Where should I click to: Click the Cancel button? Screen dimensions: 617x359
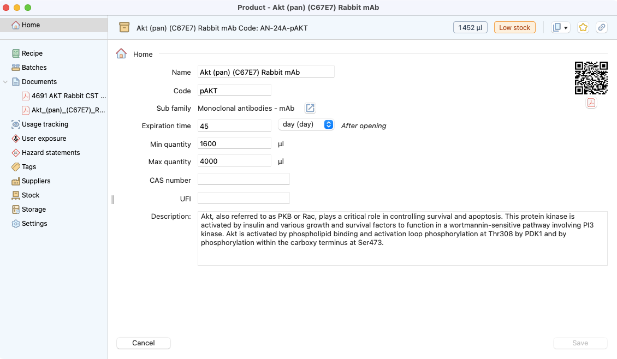(143, 343)
